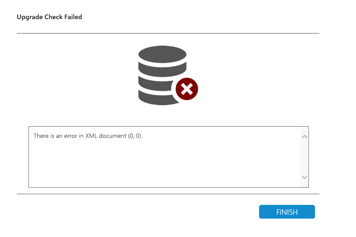Click the FINISH button
The image size is (356, 237).
tap(287, 212)
